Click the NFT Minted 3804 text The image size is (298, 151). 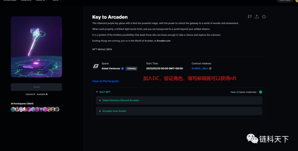(102, 49)
